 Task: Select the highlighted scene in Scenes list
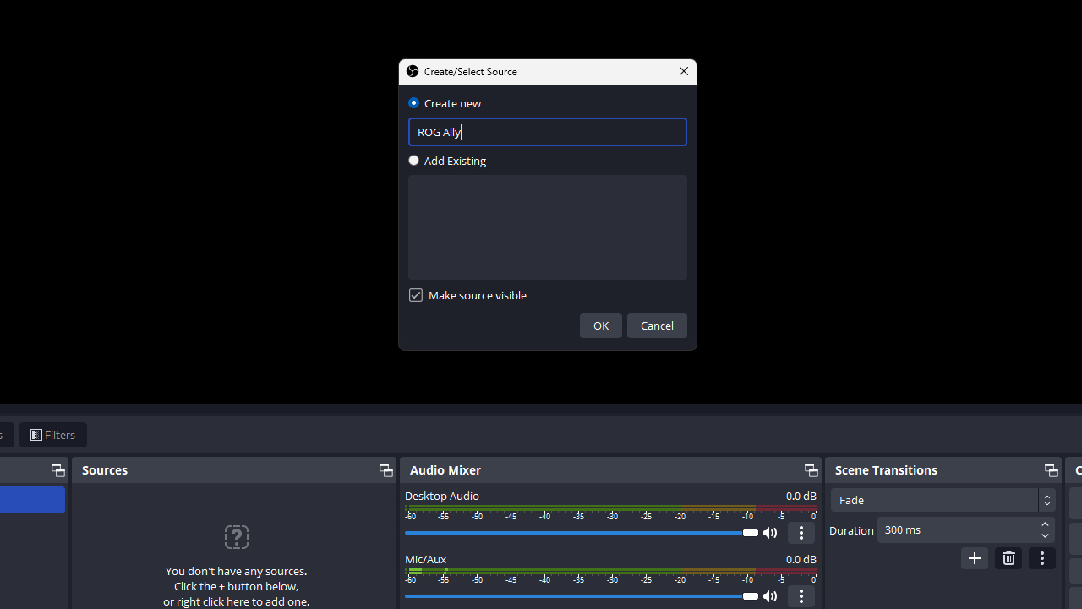coord(32,500)
